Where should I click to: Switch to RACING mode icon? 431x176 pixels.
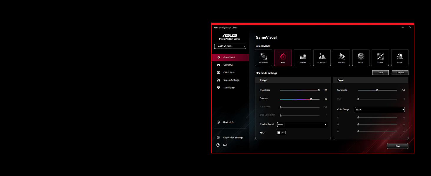[x=341, y=58]
